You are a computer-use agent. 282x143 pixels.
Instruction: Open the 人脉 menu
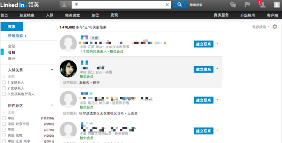[50, 15]
